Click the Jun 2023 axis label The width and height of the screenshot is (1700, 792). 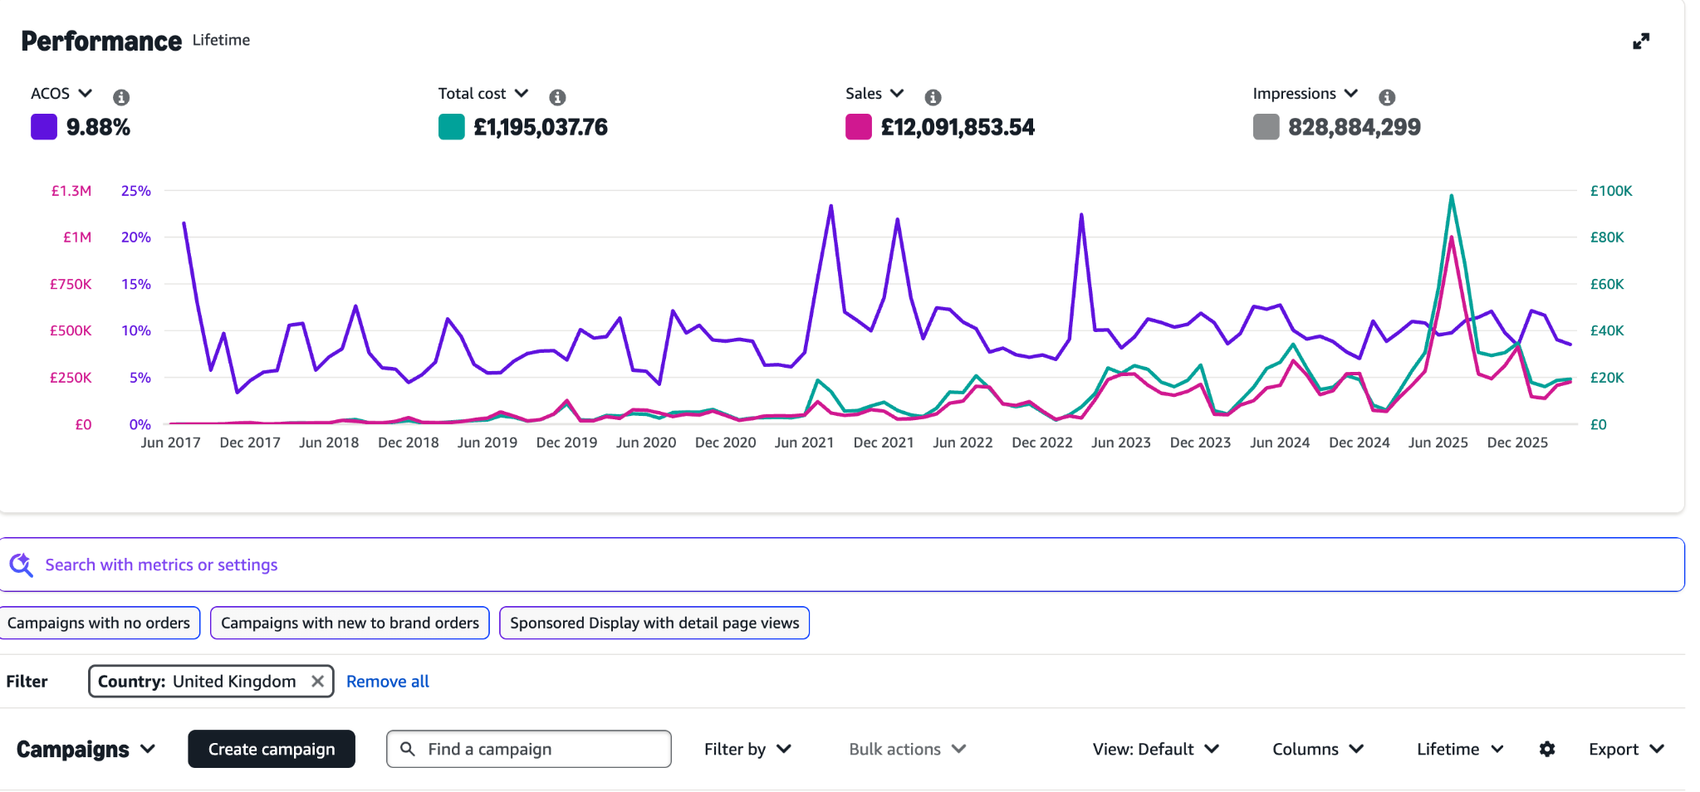[1121, 442]
